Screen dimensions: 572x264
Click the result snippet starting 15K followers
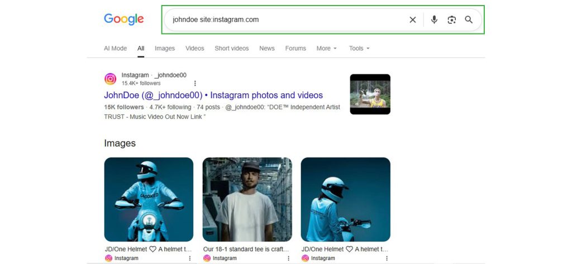click(x=222, y=112)
